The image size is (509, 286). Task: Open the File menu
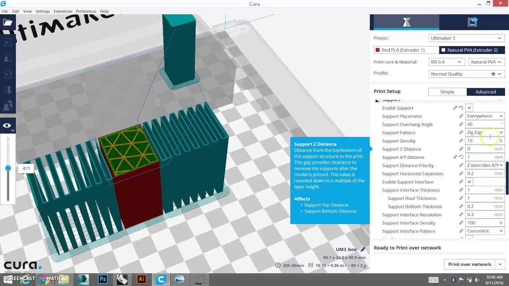pyautogui.click(x=5, y=11)
